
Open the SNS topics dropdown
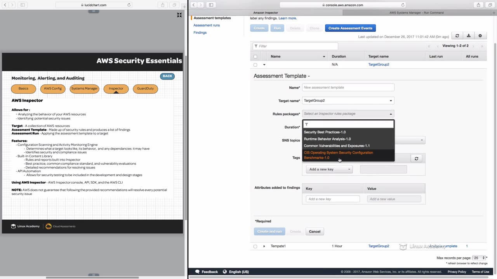(x=409, y=140)
